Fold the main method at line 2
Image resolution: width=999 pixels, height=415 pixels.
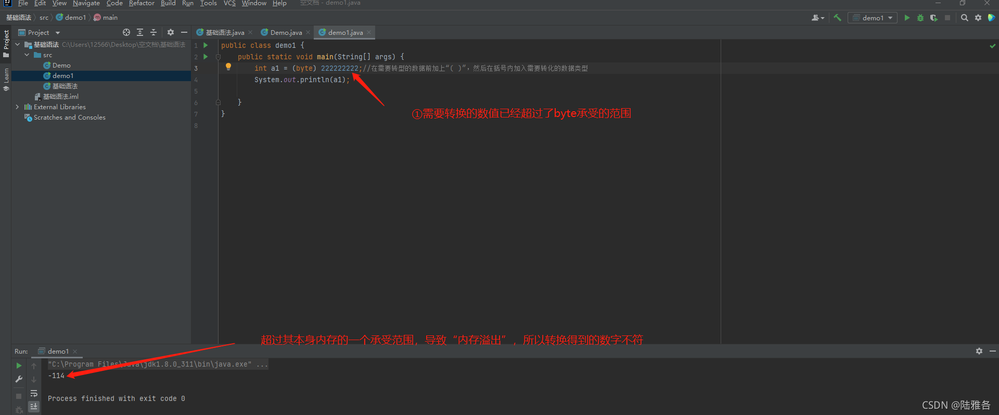coord(218,57)
